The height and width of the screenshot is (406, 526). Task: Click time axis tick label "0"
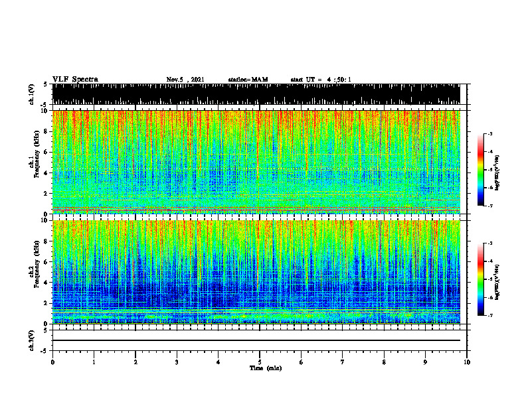pos(52,362)
